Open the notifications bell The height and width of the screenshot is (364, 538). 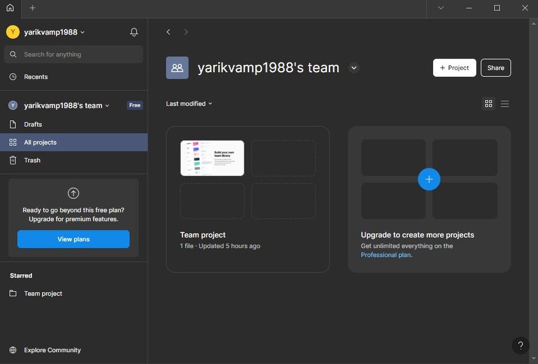[x=134, y=32]
